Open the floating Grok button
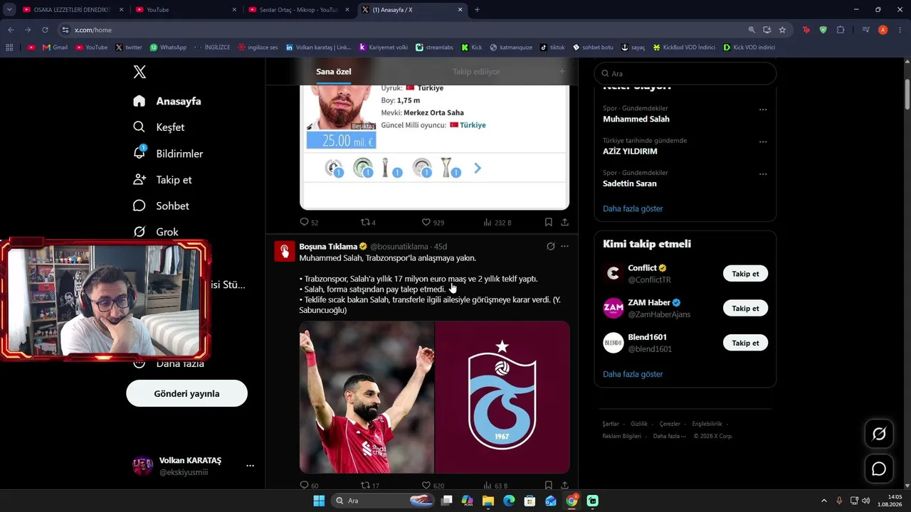 [879, 434]
